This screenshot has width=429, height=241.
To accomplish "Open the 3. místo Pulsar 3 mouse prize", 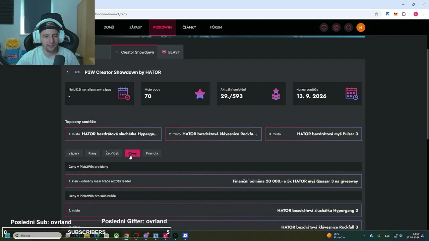I will (313, 134).
